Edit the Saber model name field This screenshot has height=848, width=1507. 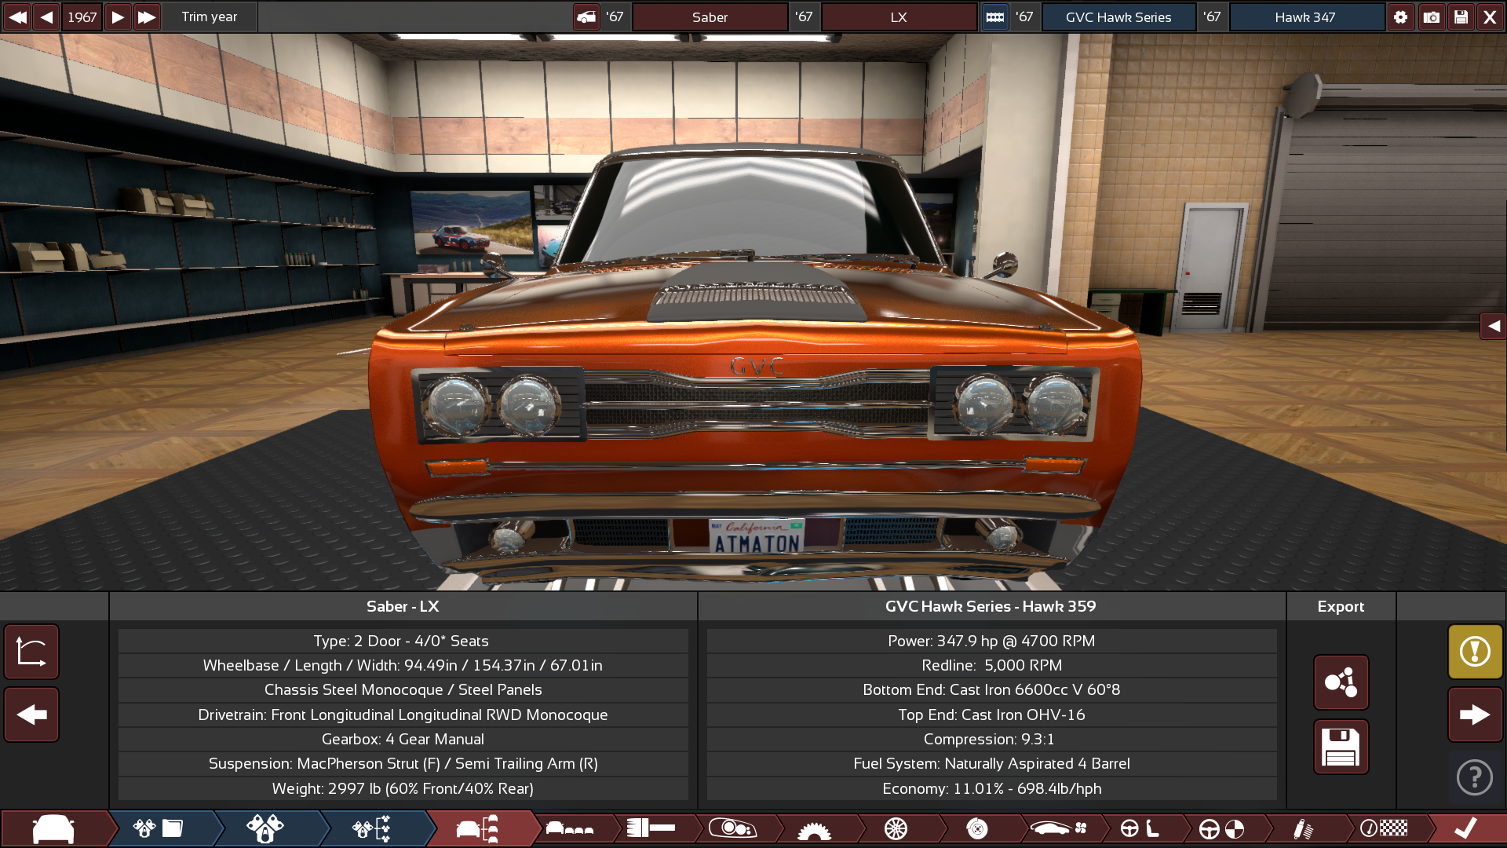[x=710, y=16]
